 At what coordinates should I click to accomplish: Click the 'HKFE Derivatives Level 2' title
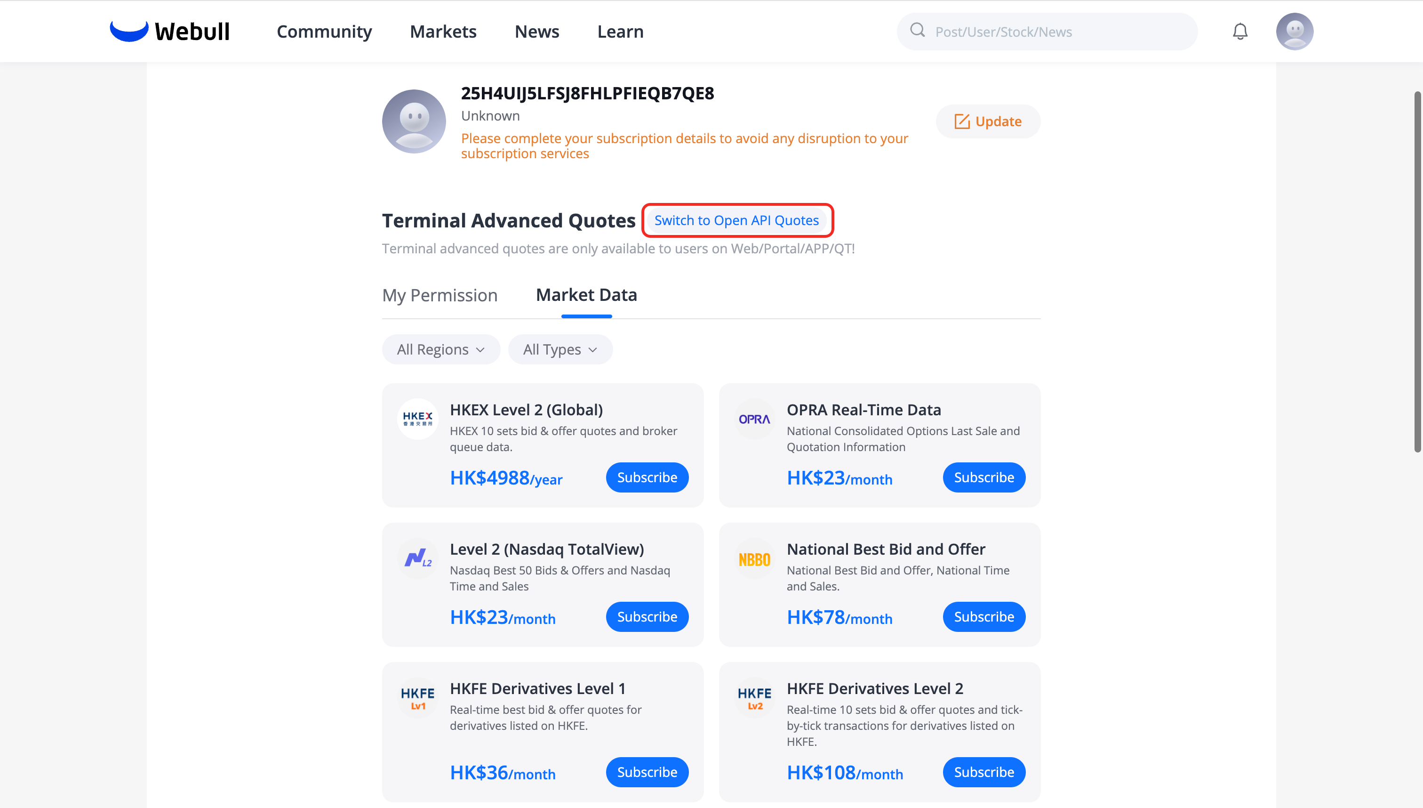874,689
